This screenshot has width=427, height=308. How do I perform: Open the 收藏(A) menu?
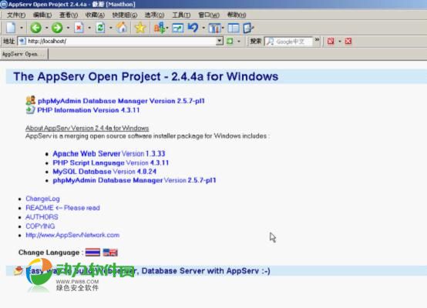[95, 15]
